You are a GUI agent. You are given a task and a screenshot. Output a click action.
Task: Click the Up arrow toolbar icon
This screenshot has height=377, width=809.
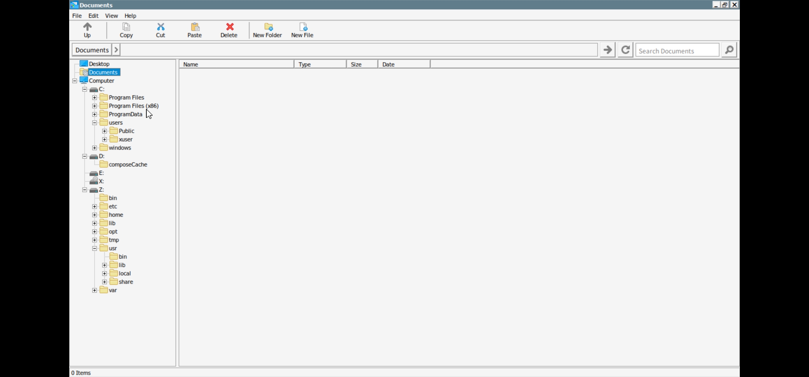tap(87, 27)
